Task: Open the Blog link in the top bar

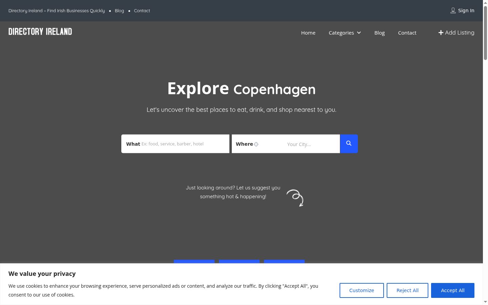Action: click(119, 11)
